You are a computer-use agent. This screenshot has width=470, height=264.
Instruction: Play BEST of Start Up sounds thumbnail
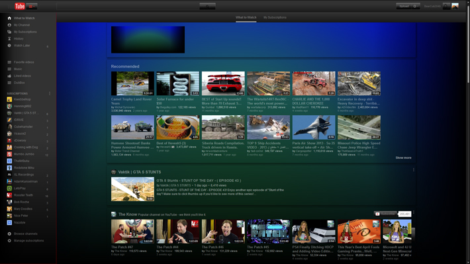click(x=223, y=83)
